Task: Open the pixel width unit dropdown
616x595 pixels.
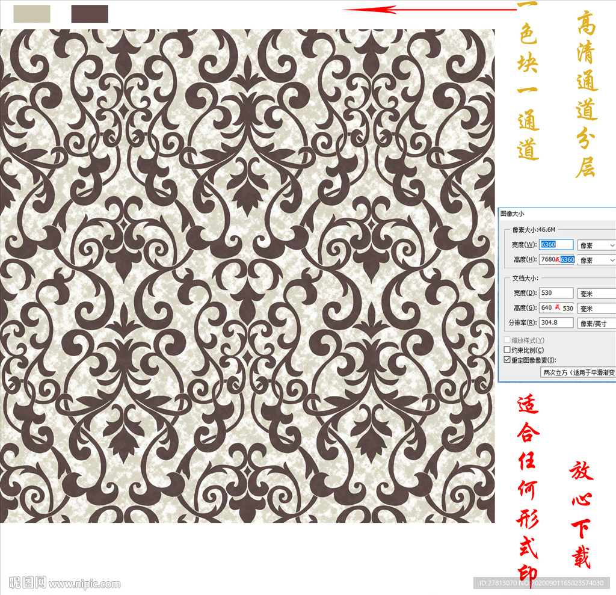Action: tap(596, 245)
